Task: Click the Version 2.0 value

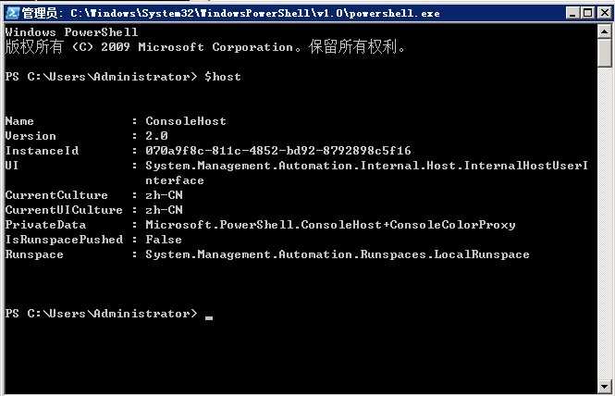Action: click(x=156, y=136)
